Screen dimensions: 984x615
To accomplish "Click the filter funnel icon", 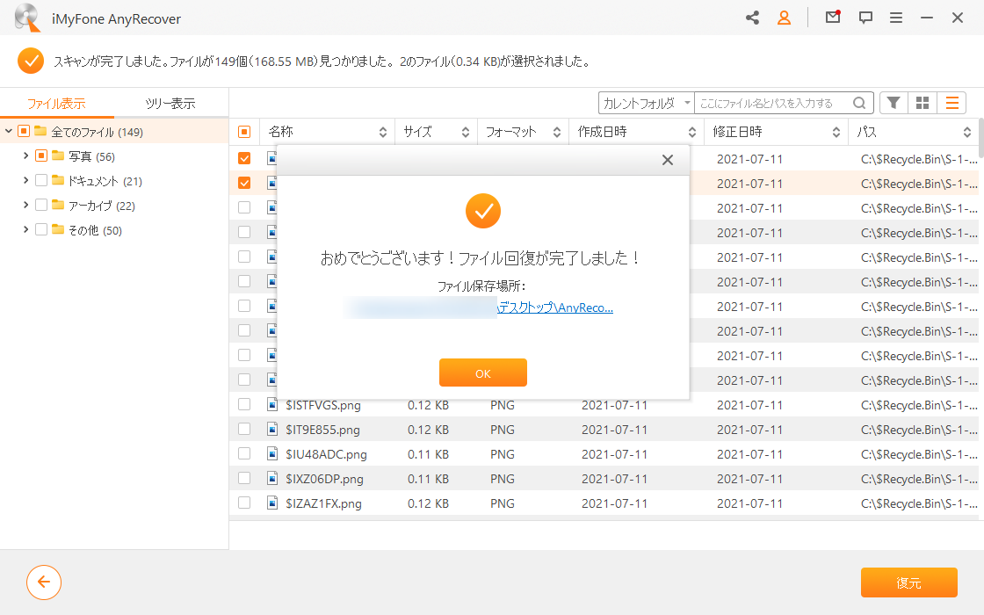I will 894,103.
